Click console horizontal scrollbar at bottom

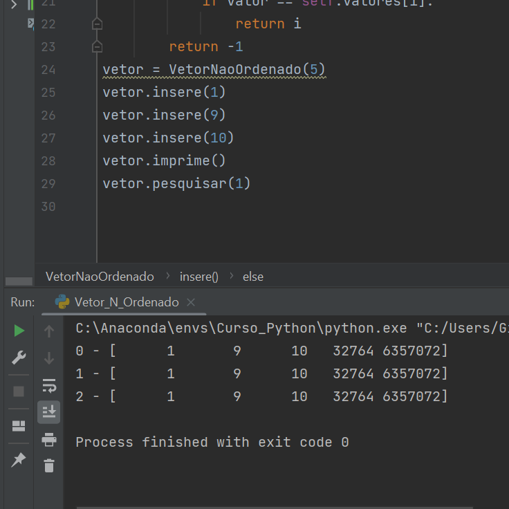click(x=275, y=508)
